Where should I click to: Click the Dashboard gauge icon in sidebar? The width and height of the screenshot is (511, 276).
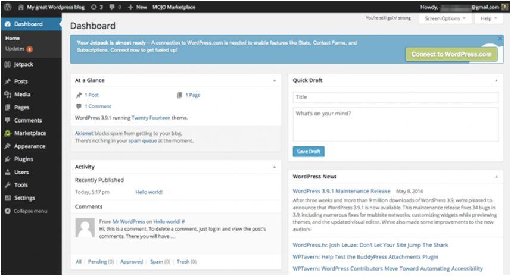(8, 24)
